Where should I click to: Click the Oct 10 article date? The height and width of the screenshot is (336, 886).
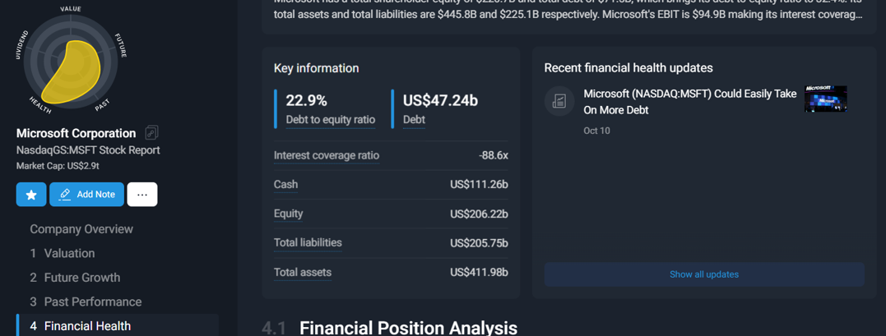click(596, 131)
